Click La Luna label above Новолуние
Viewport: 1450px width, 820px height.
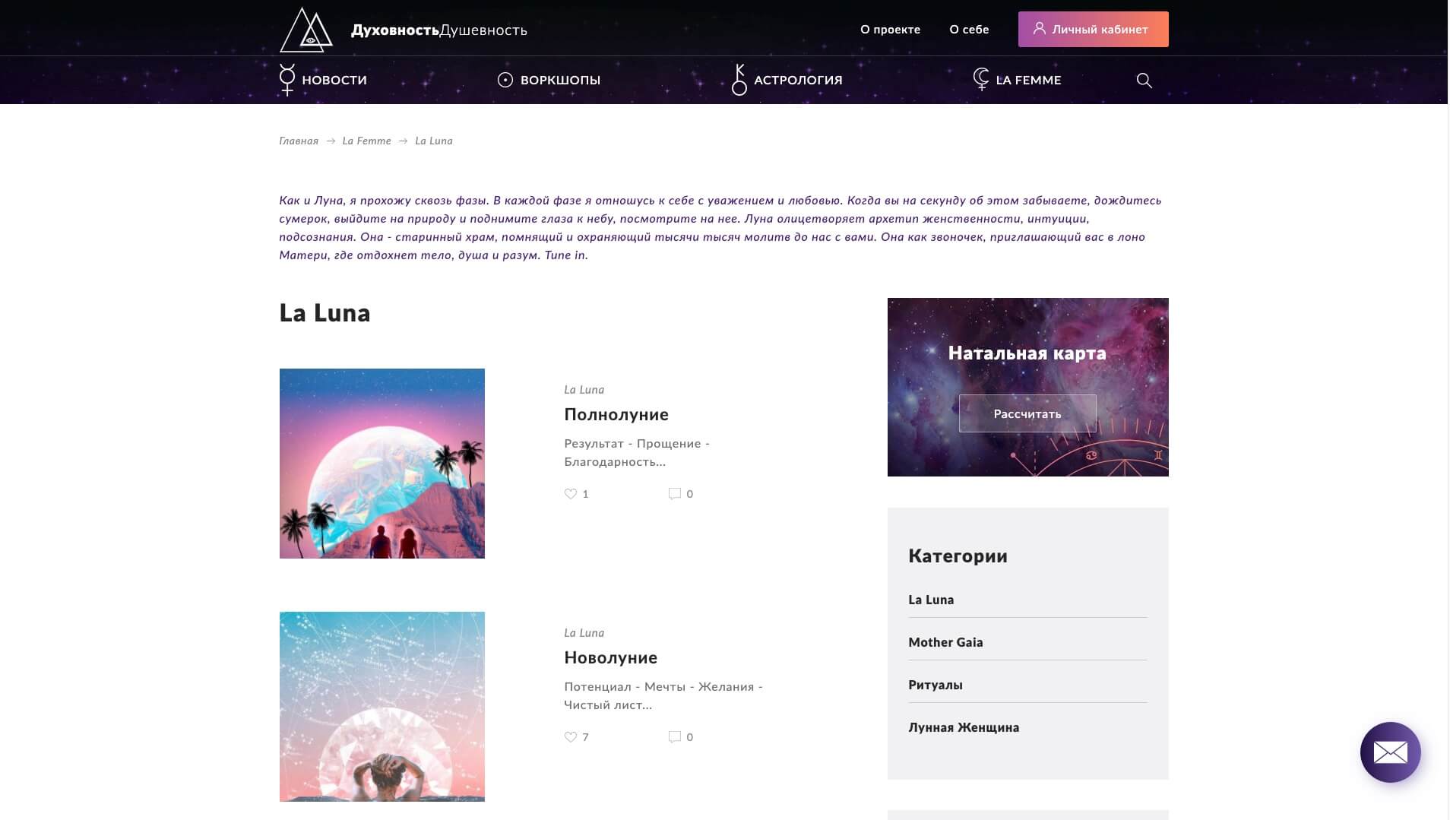point(584,633)
